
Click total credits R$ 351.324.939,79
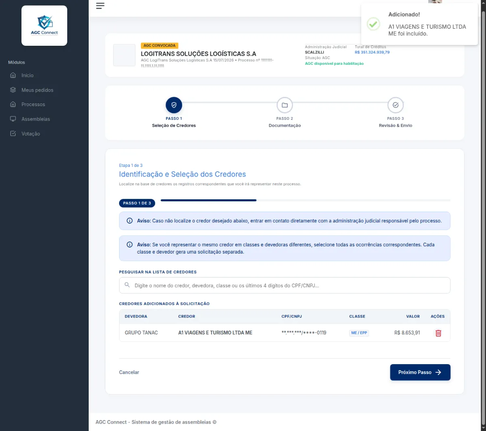(x=372, y=52)
